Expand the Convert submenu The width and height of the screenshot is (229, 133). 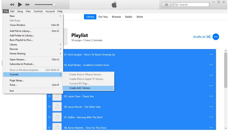tap(33, 75)
